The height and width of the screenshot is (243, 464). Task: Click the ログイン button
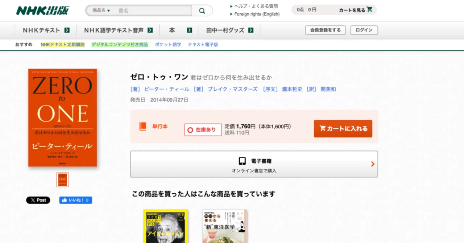(x=364, y=30)
